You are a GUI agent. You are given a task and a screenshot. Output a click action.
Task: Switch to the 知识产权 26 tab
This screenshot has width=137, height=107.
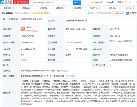95,8
